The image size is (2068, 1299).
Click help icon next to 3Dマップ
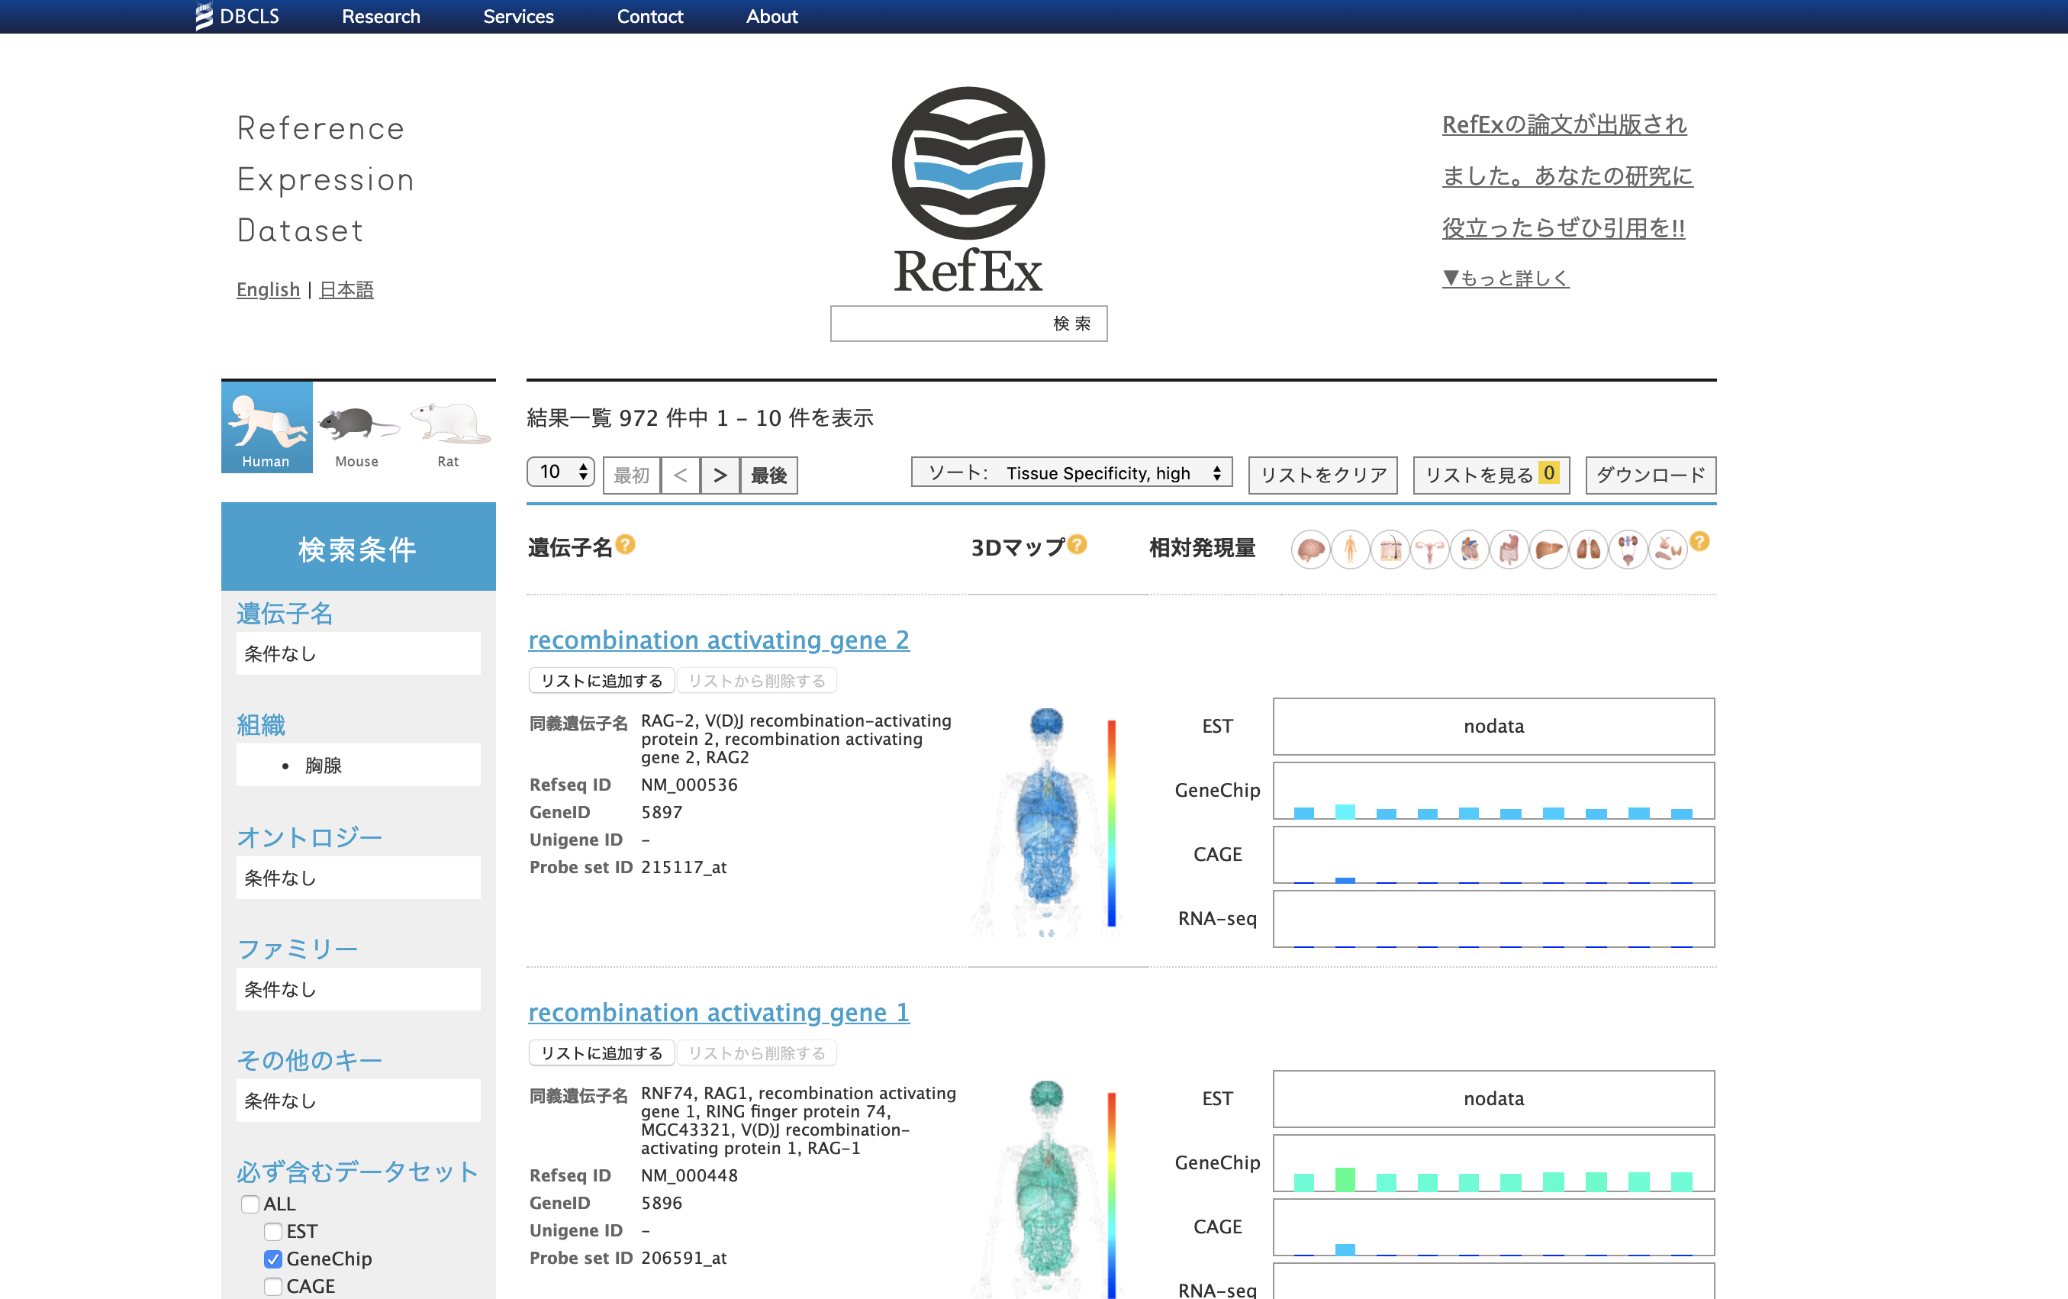coord(1077,544)
